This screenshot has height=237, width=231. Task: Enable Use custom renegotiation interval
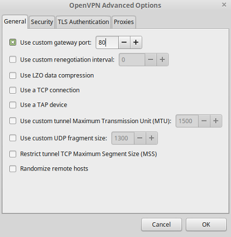(13, 59)
